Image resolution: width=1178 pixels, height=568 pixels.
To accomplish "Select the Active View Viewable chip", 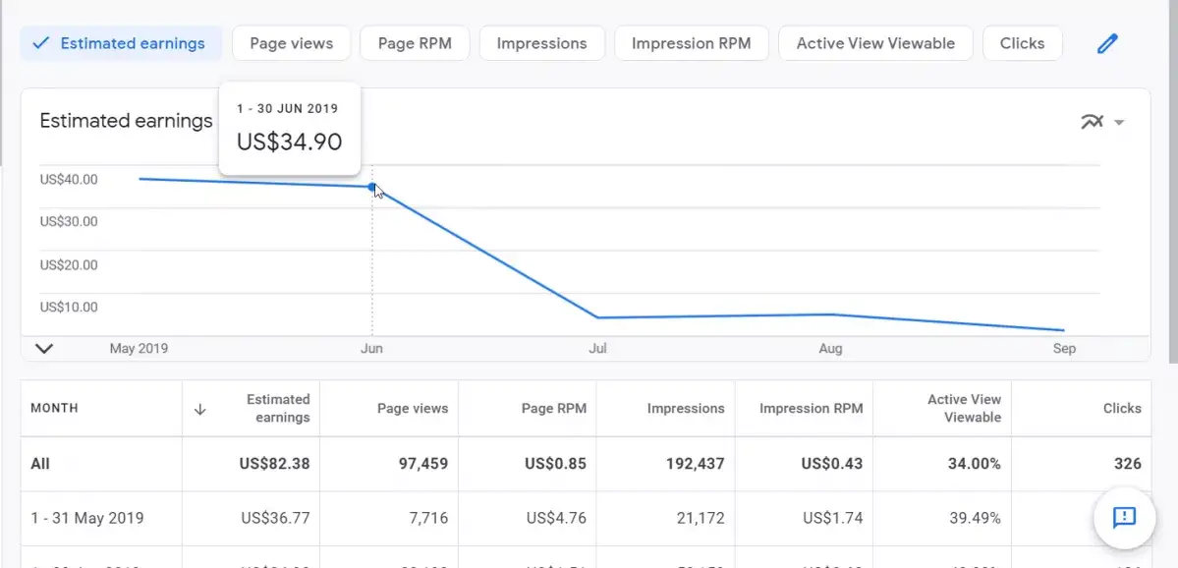I will [874, 43].
